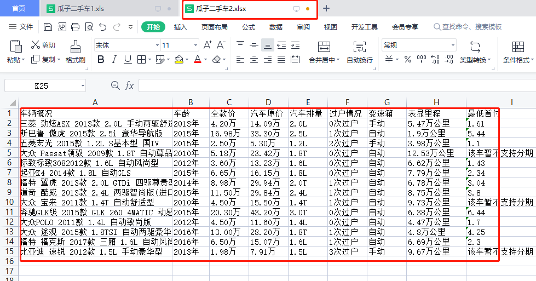This screenshot has width=536, height=281.
Task: Apply percent style format
Action: pyautogui.click(x=407, y=60)
